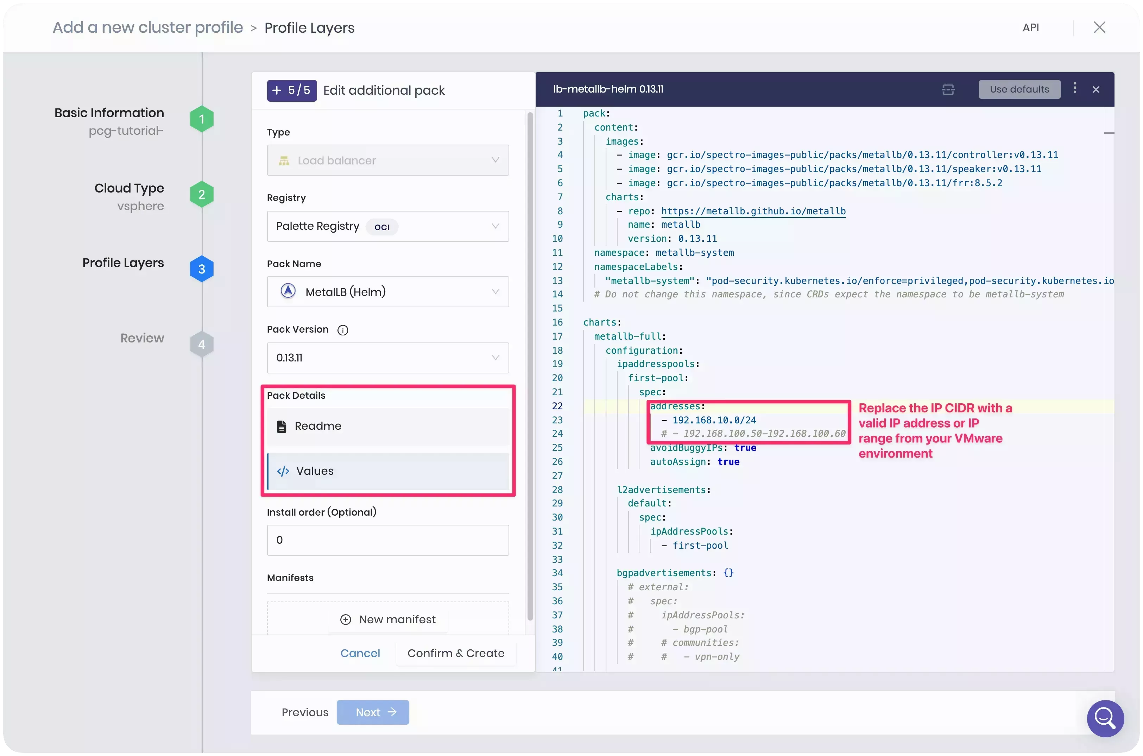
Task: Expand the Pack Version 0.13.11 dropdown
Action: point(387,358)
